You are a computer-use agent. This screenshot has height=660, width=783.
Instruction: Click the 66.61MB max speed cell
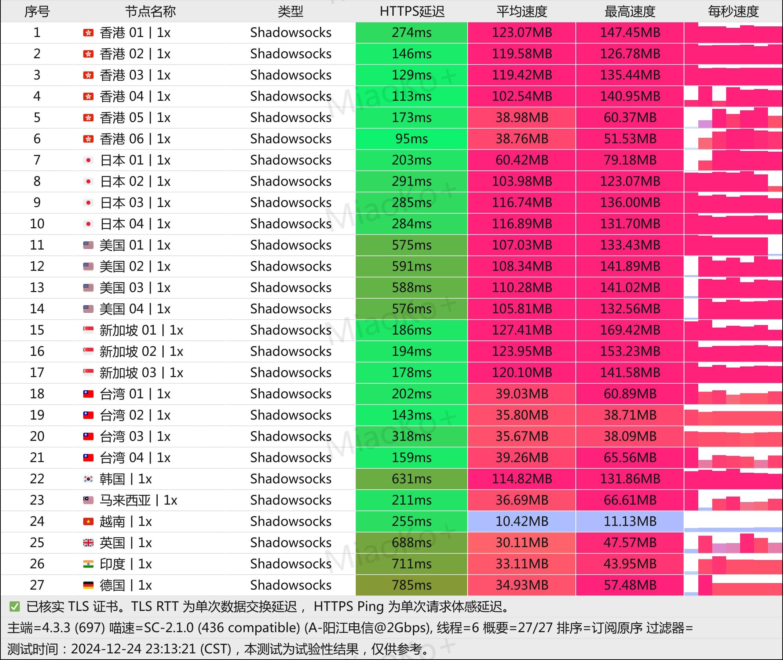coord(630,500)
